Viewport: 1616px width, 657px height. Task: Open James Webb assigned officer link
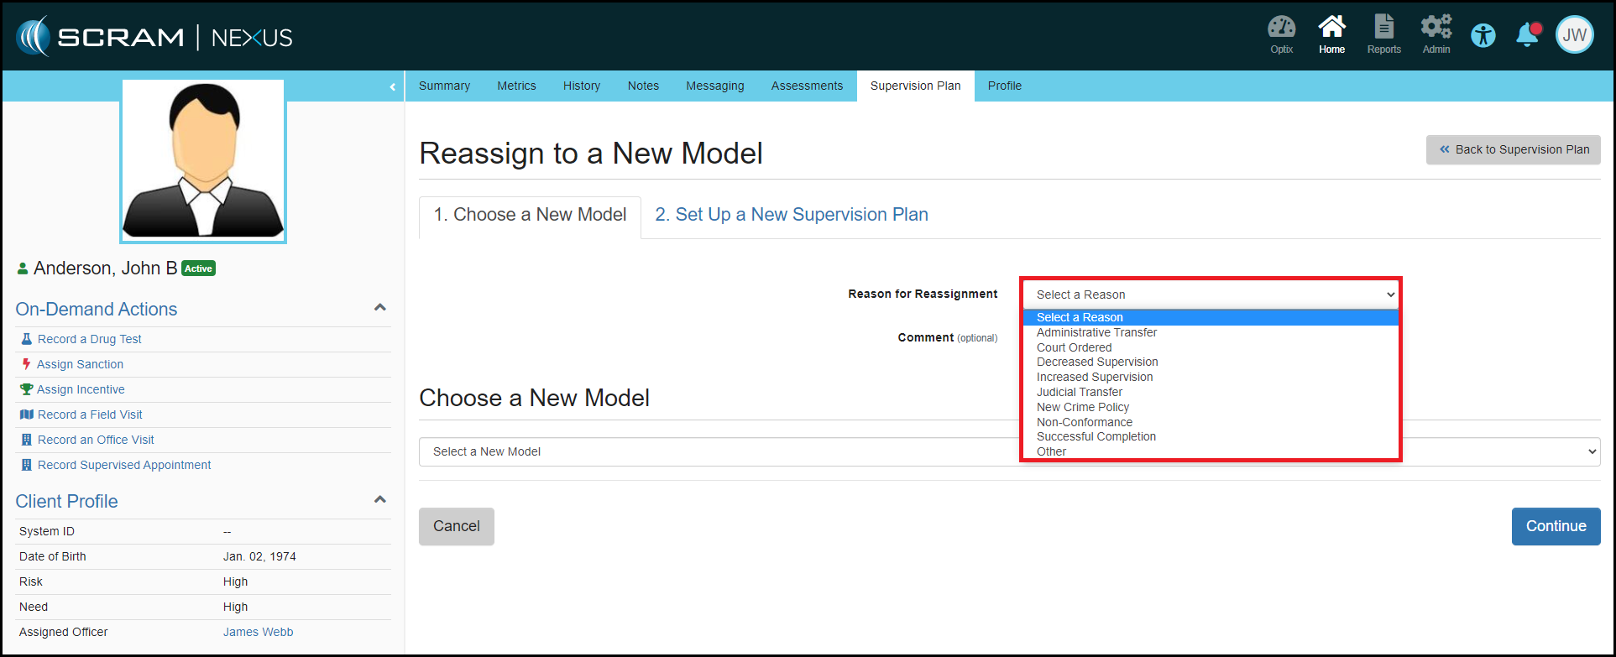tap(258, 632)
